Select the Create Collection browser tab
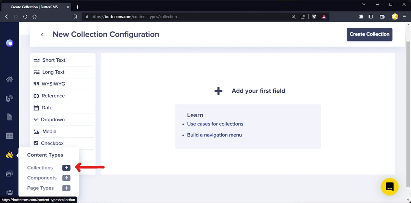The image size is (411, 203). [36, 7]
